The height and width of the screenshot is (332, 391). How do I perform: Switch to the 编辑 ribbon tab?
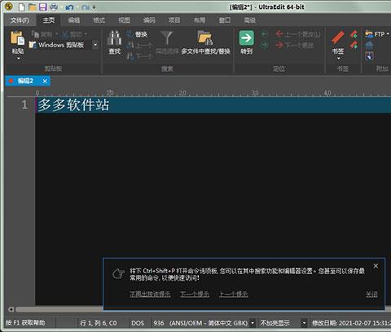pos(74,20)
